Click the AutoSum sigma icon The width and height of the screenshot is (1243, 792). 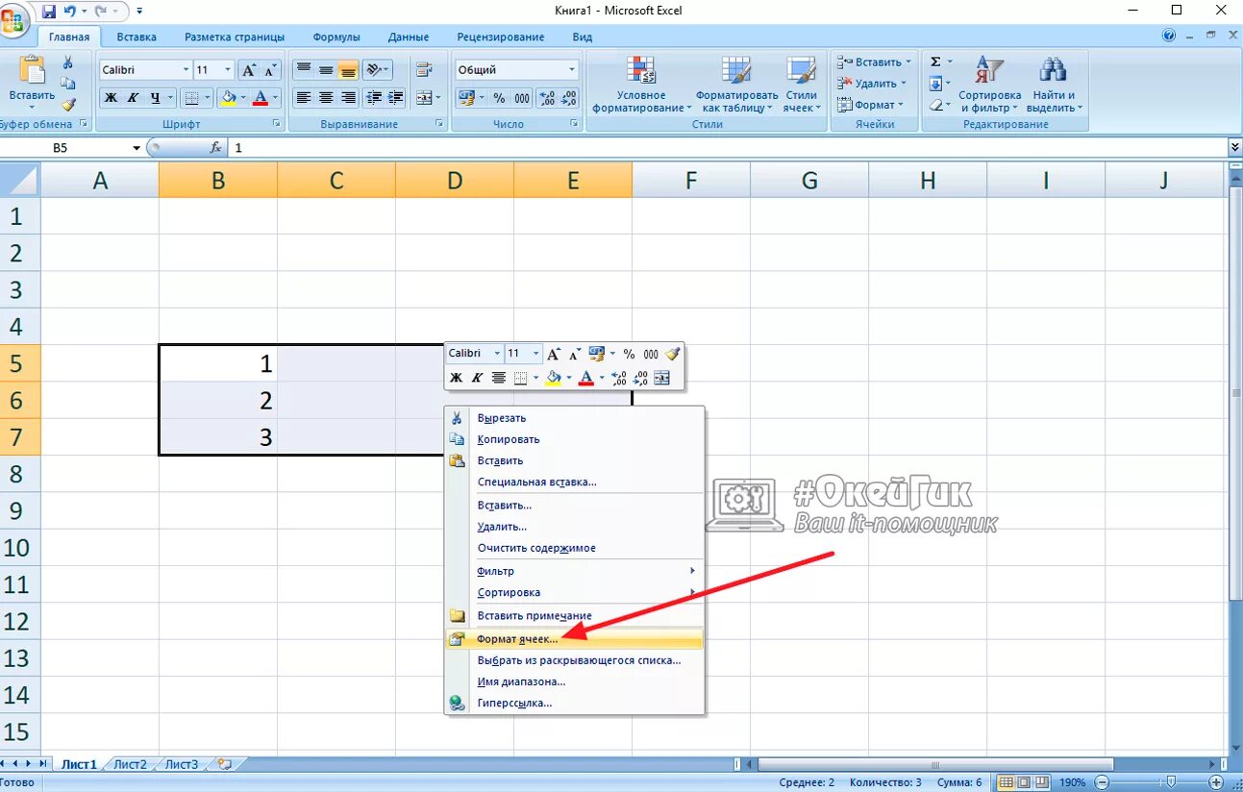click(x=935, y=62)
